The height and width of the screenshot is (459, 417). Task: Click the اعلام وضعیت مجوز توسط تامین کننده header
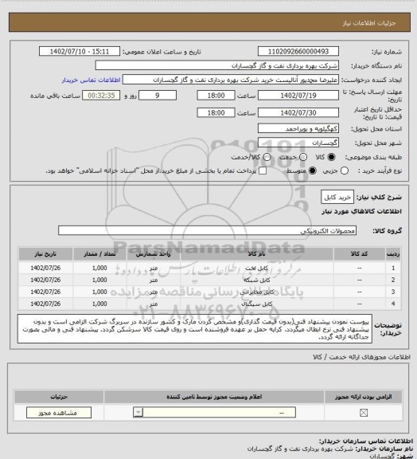tap(214, 397)
